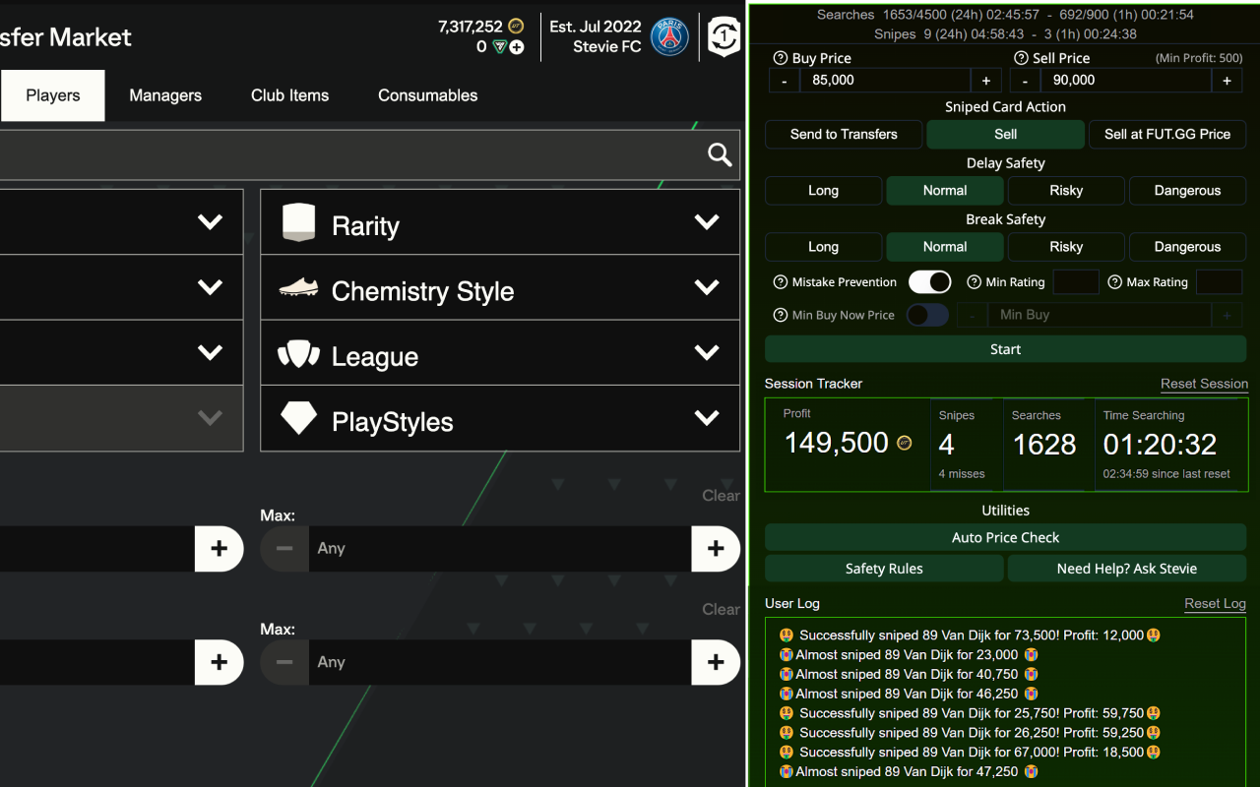Image resolution: width=1260 pixels, height=787 pixels.
Task: Click the Reset Log link
Action: pos(1215,604)
